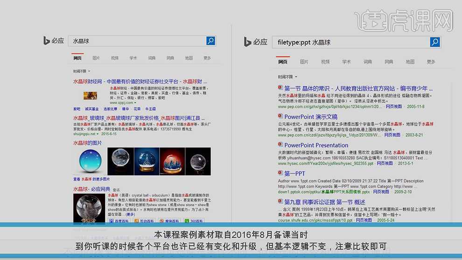Open the 更多 tab in the 水晶球 search
Screen dimensions: 462x260
coord(207,58)
